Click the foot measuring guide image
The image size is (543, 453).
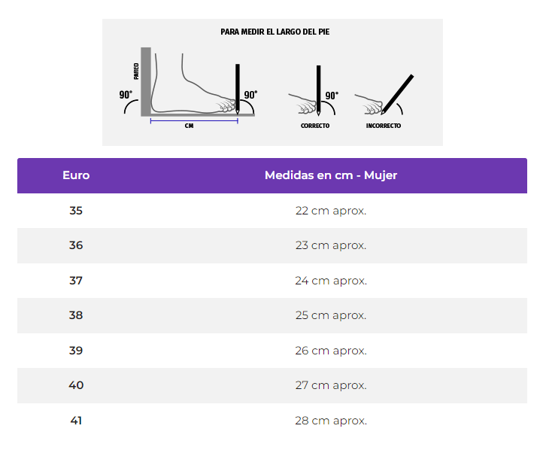pyautogui.click(x=272, y=82)
